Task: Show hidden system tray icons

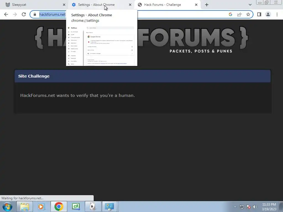Action: pyautogui.click(x=235, y=207)
